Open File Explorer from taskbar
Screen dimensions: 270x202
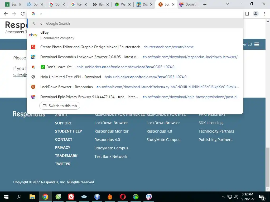click(32, 197)
